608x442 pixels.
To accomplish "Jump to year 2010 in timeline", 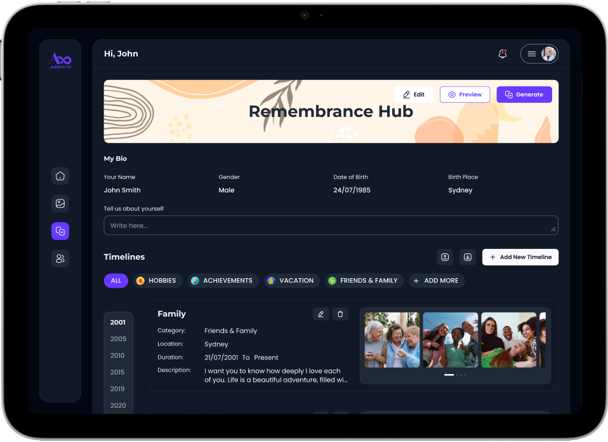I will tap(117, 356).
